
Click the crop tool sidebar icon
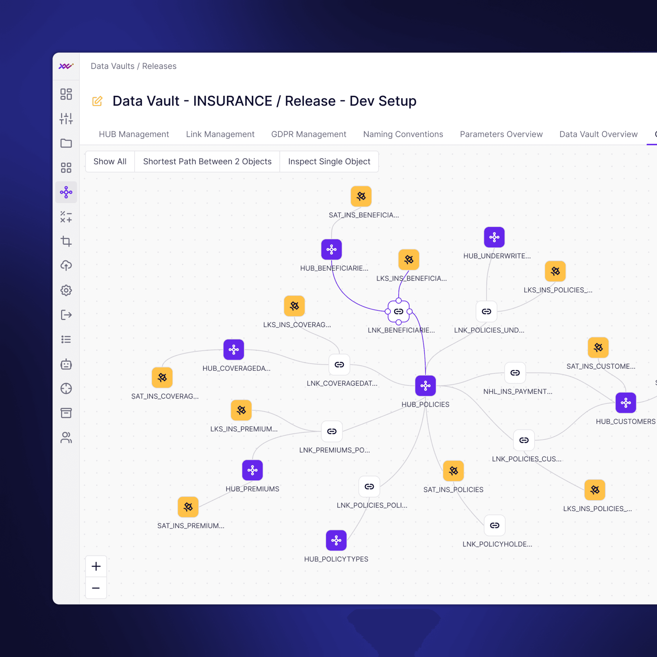[x=66, y=241]
